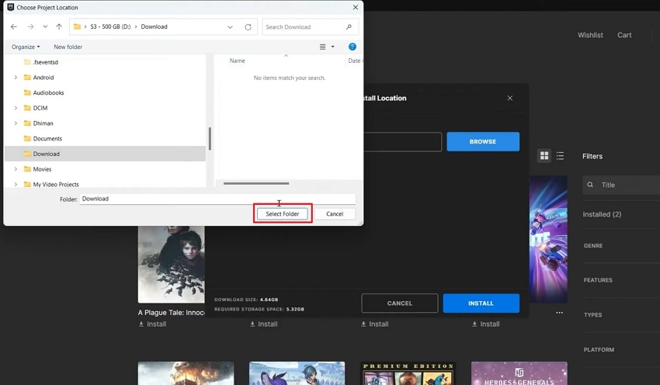Expand address bar path history dropdown

coord(230,27)
